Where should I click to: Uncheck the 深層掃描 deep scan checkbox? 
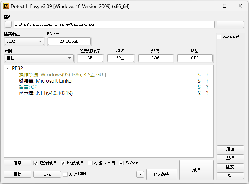(x=63, y=163)
